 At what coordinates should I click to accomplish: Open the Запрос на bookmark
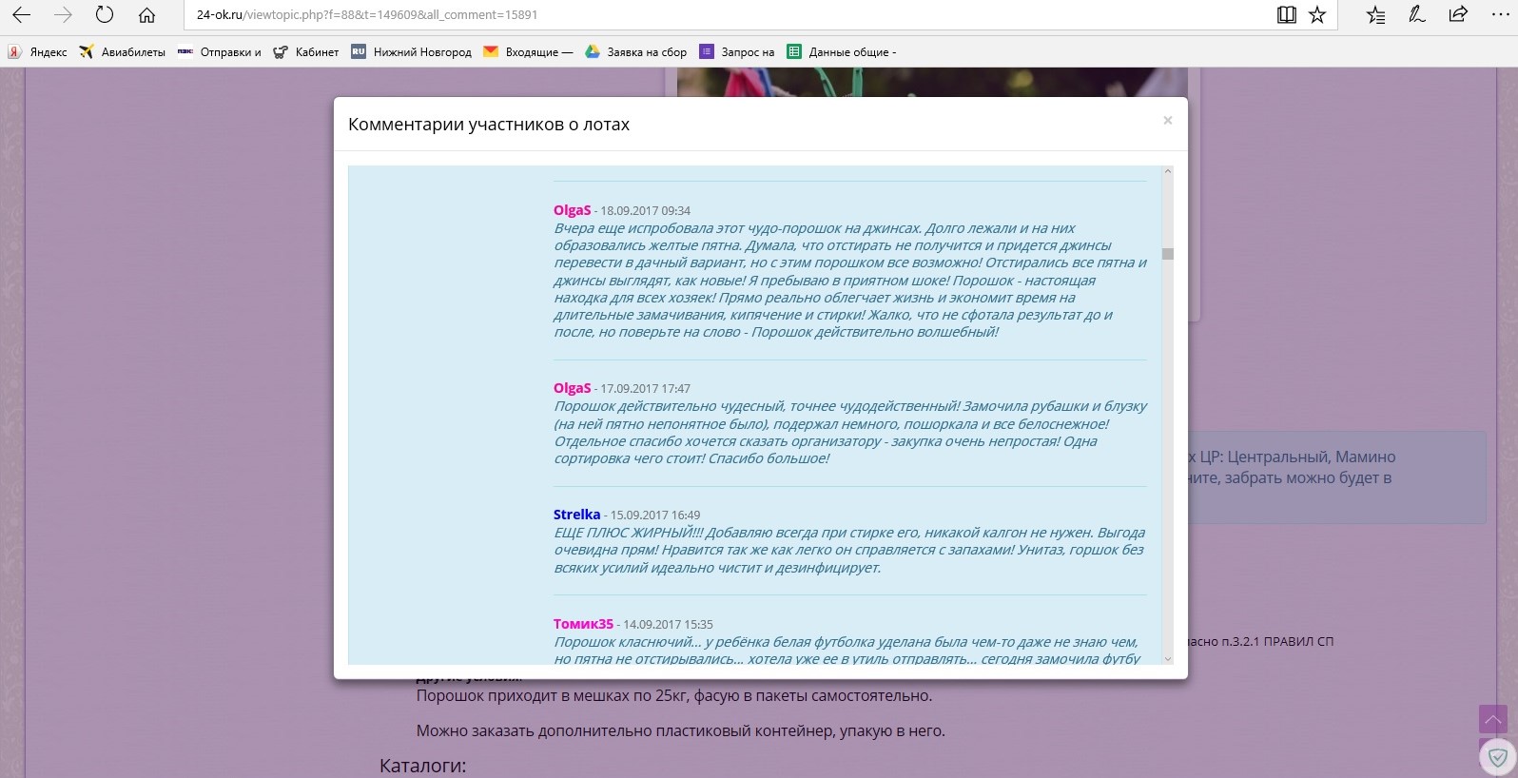click(x=737, y=52)
